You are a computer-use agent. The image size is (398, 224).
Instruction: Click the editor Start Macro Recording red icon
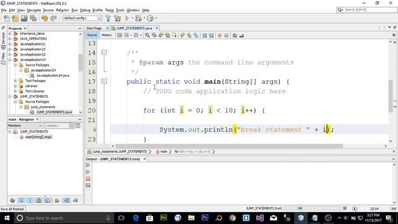[220, 35]
